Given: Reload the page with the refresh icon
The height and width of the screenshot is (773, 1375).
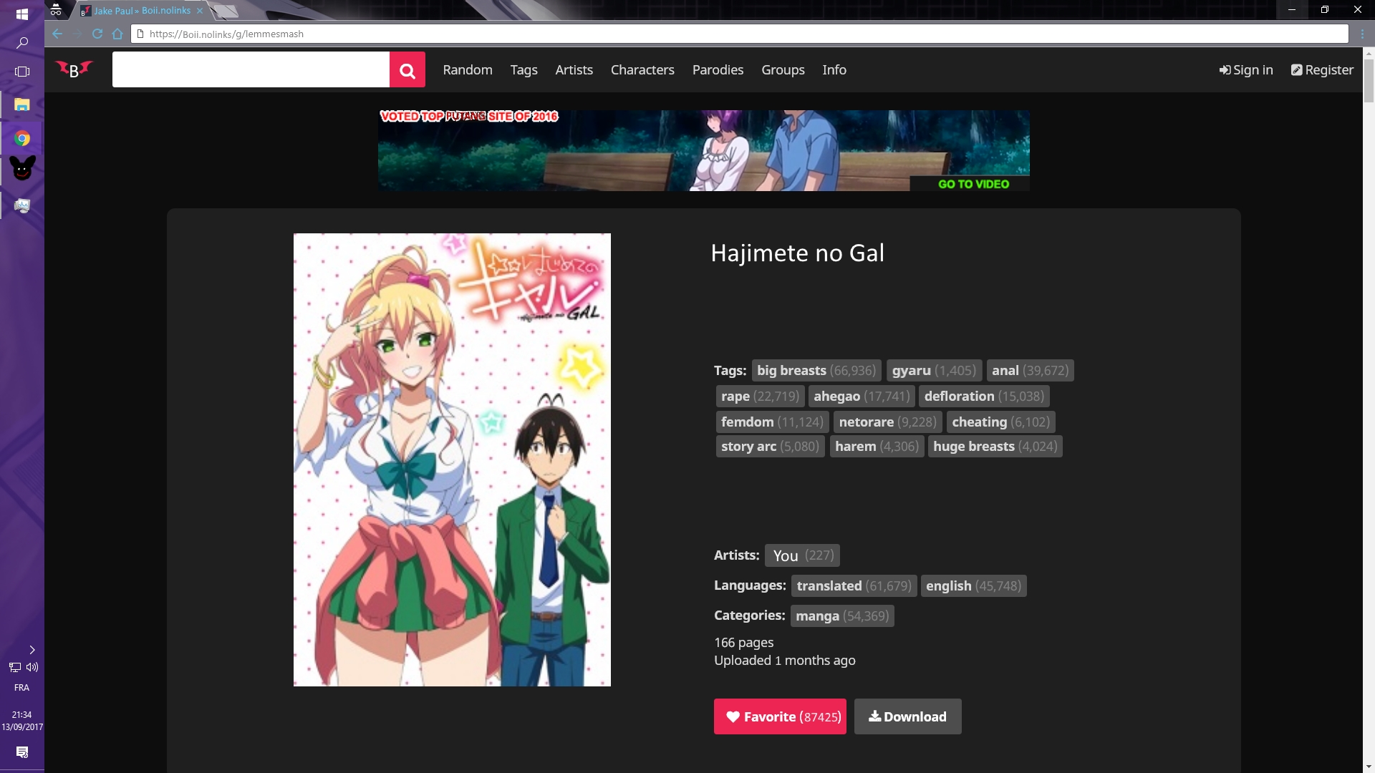Looking at the screenshot, I should [97, 34].
